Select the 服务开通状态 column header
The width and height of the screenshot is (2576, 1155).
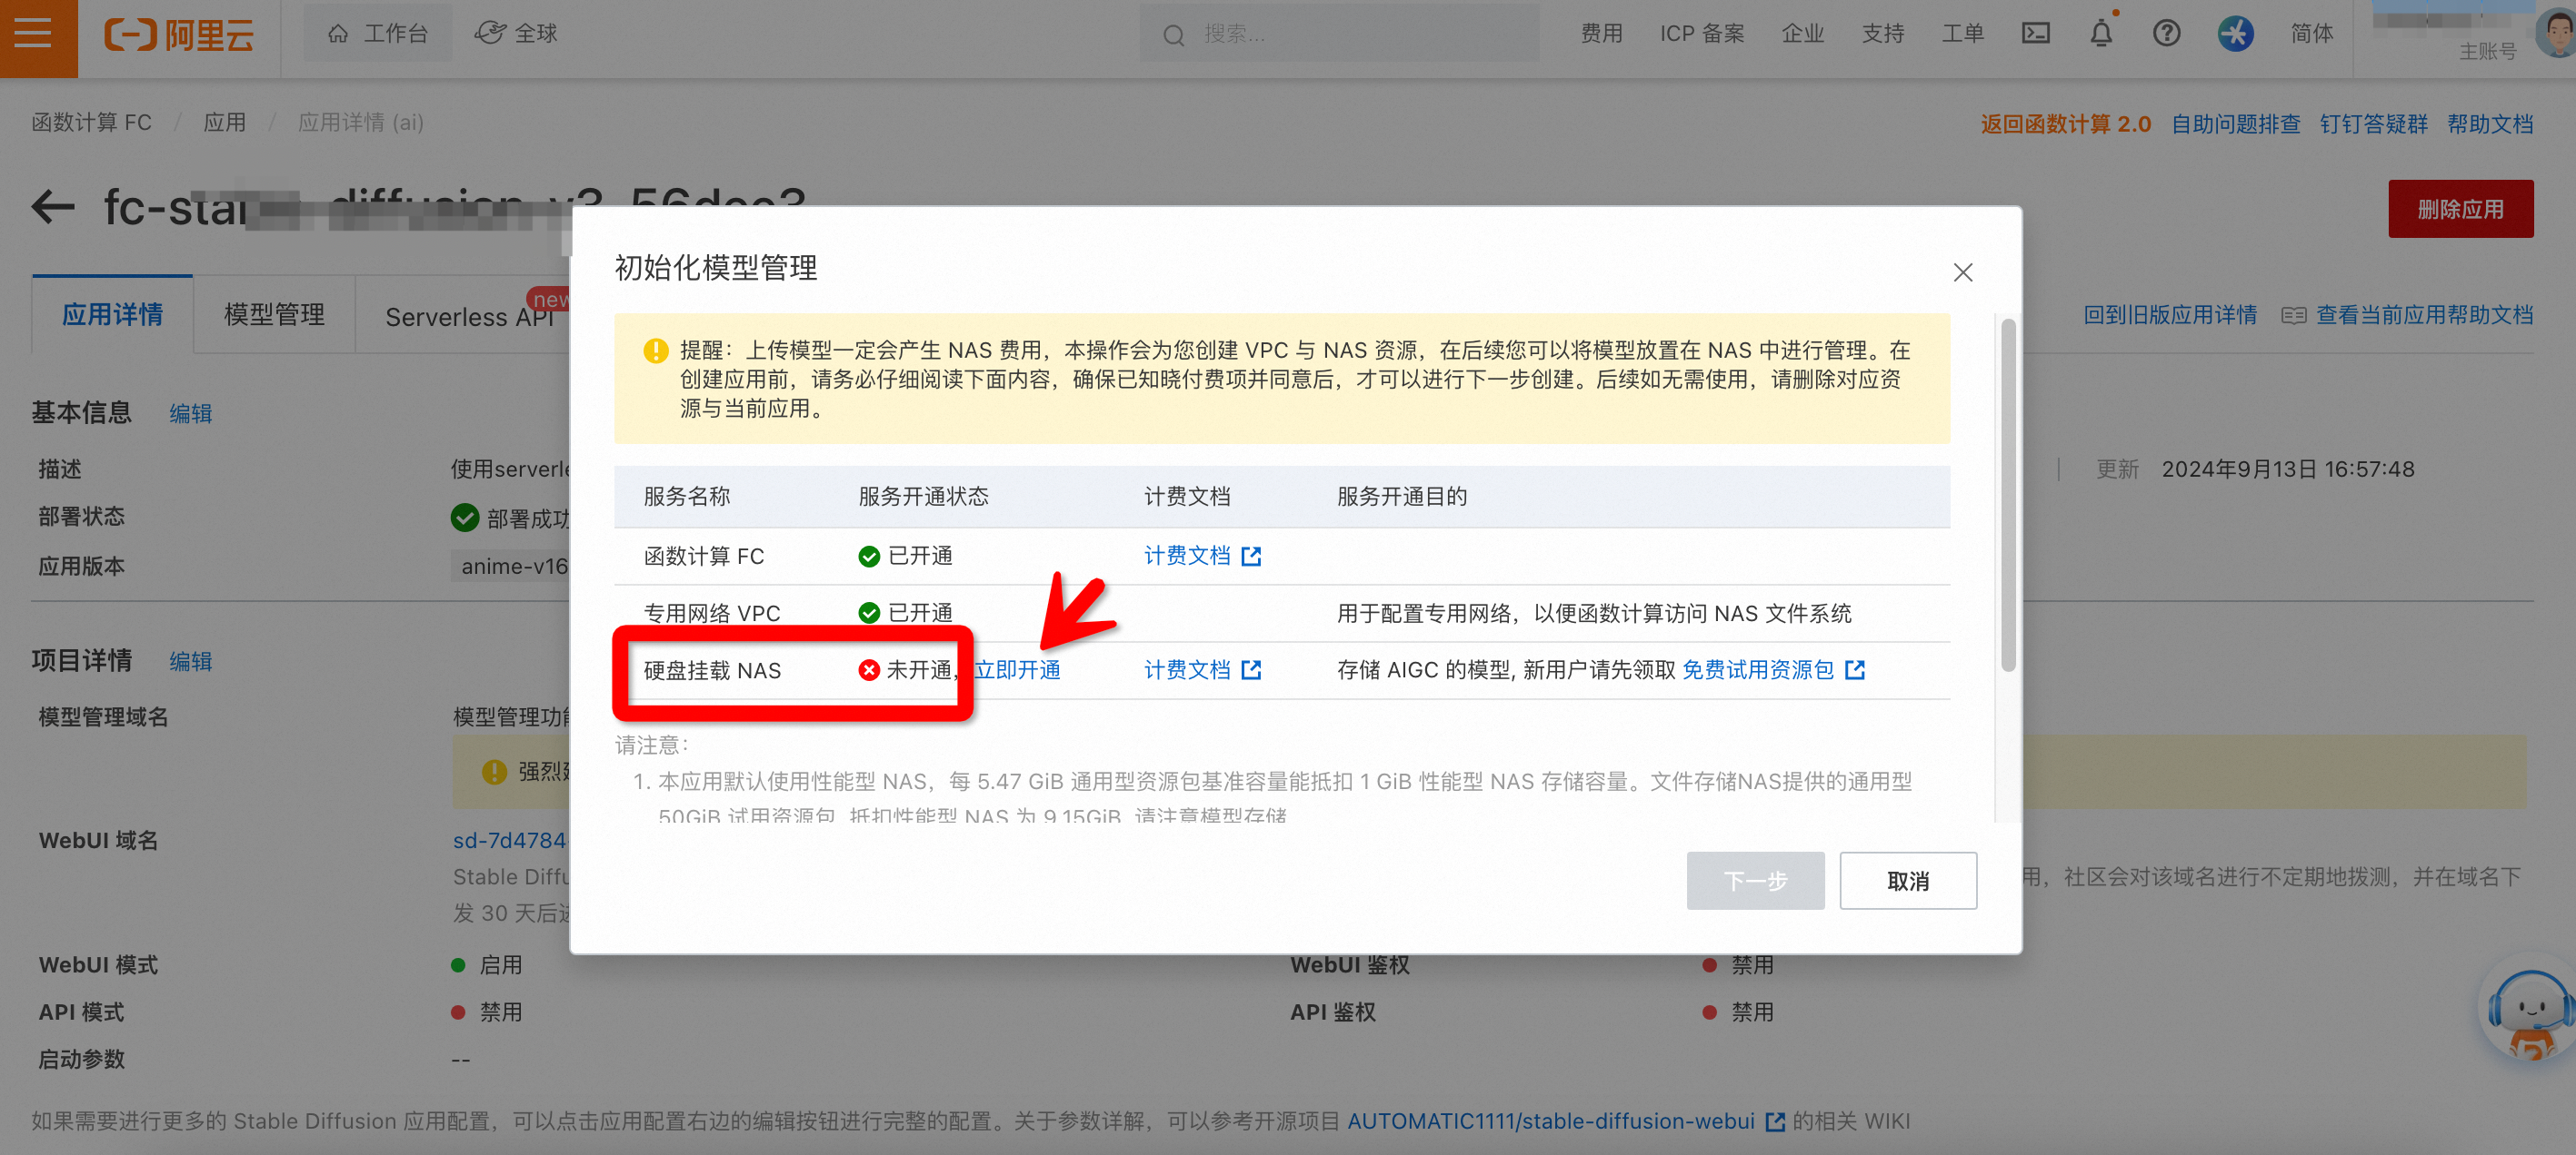click(923, 497)
